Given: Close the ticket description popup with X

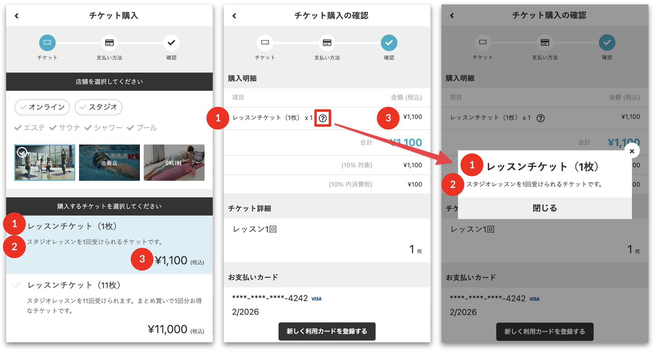Looking at the screenshot, I should 632,151.
